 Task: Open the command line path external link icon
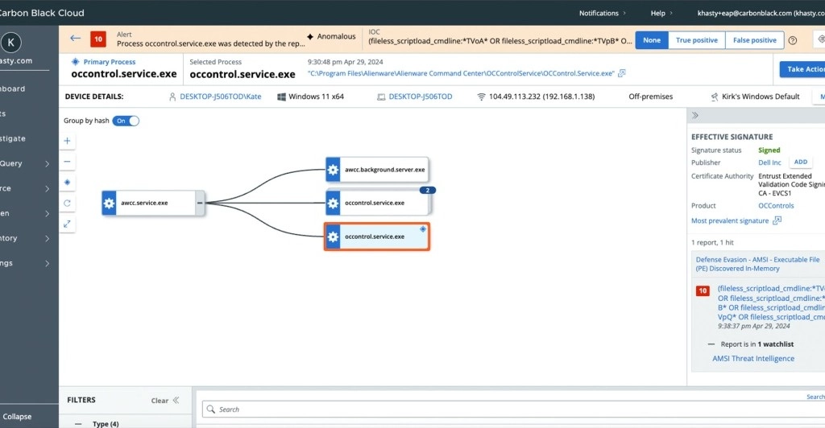[x=621, y=73]
